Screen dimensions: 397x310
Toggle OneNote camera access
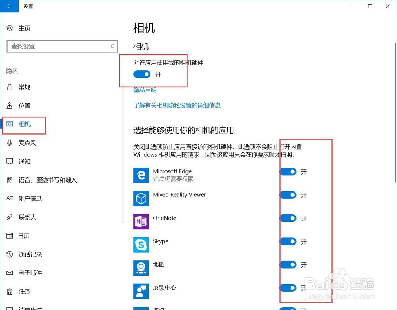[x=288, y=218]
